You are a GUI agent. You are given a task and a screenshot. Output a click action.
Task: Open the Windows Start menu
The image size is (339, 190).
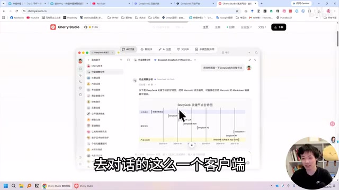(6, 186)
